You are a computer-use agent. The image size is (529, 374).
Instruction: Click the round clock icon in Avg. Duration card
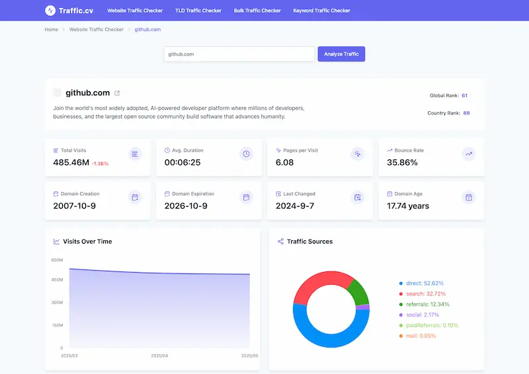tap(246, 154)
